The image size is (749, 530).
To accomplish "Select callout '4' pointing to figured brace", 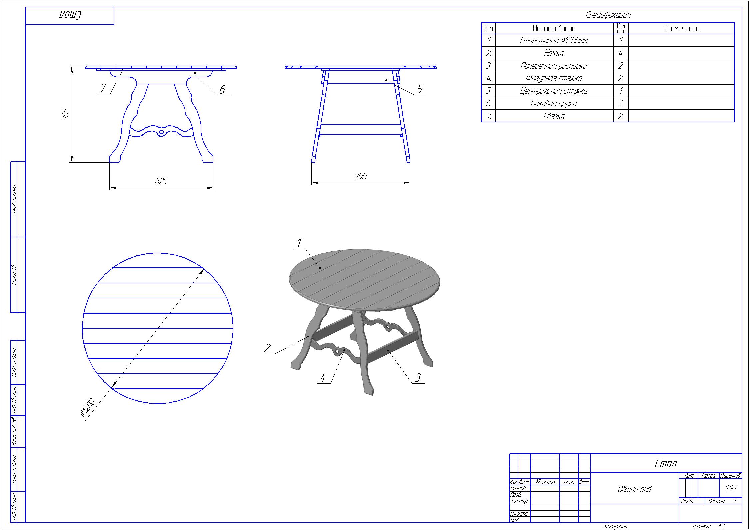I will [323, 378].
